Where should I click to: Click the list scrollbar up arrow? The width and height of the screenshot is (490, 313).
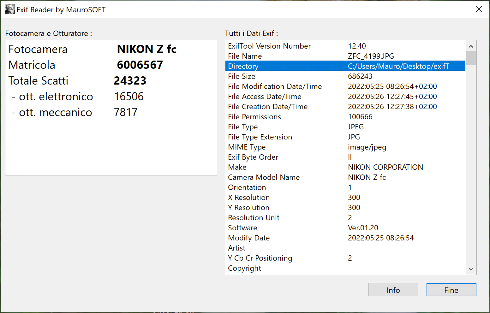(471, 46)
